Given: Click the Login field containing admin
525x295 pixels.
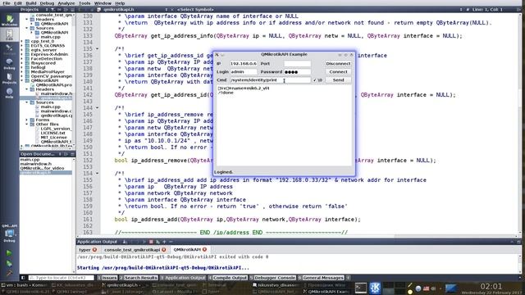Looking at the screenshot, I should click(x=244, y=72).
